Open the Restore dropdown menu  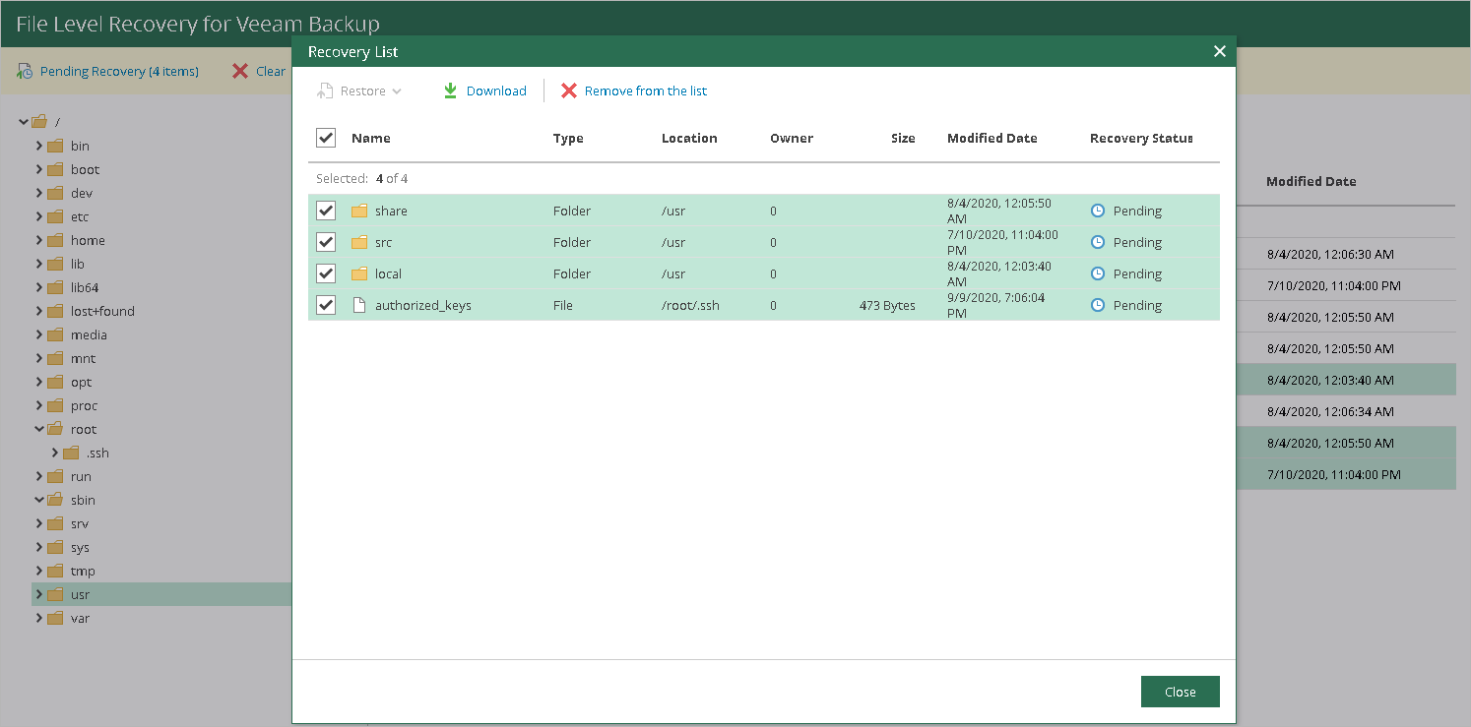(x=360, y=91)
